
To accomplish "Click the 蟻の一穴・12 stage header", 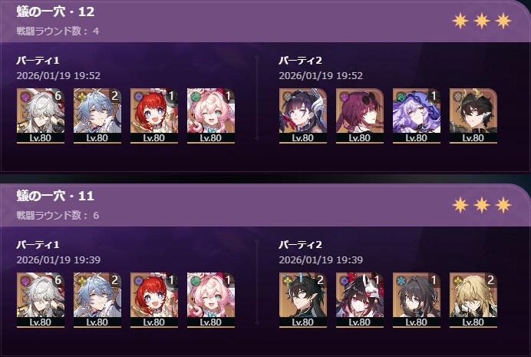I will 55,12.
